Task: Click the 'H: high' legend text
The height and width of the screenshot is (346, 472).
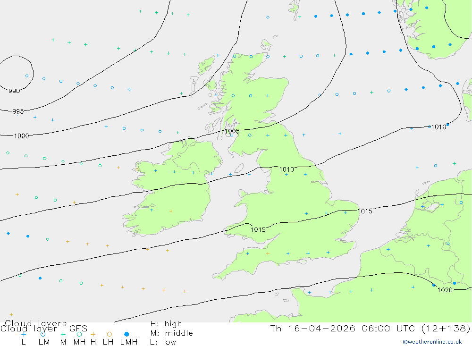Action: click(x=166, y=324)
